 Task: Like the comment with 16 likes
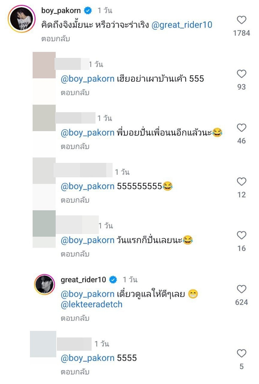click(242, 235)
